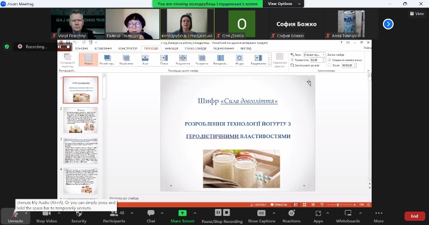Open the Participants panel

(x=114, y=216)
